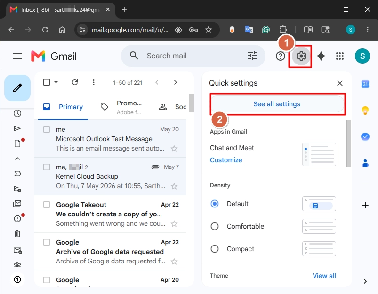Toggle the main menu hamburger icon
Viewport: 378px width, 294px height.
tap(17, 56)
